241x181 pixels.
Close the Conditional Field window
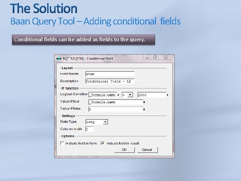tap(166, 57)
